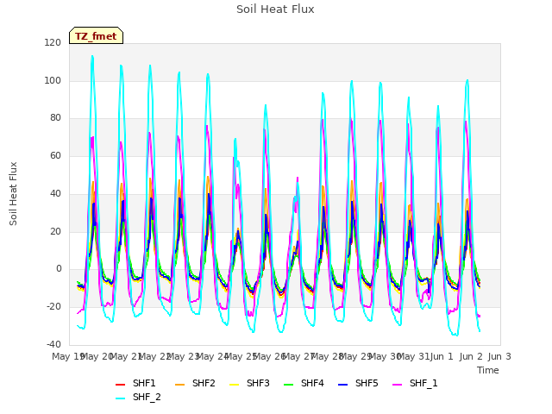Select the SHF4 legend label
This screenshot has height=414, width=552.
[x=312, y=383]
